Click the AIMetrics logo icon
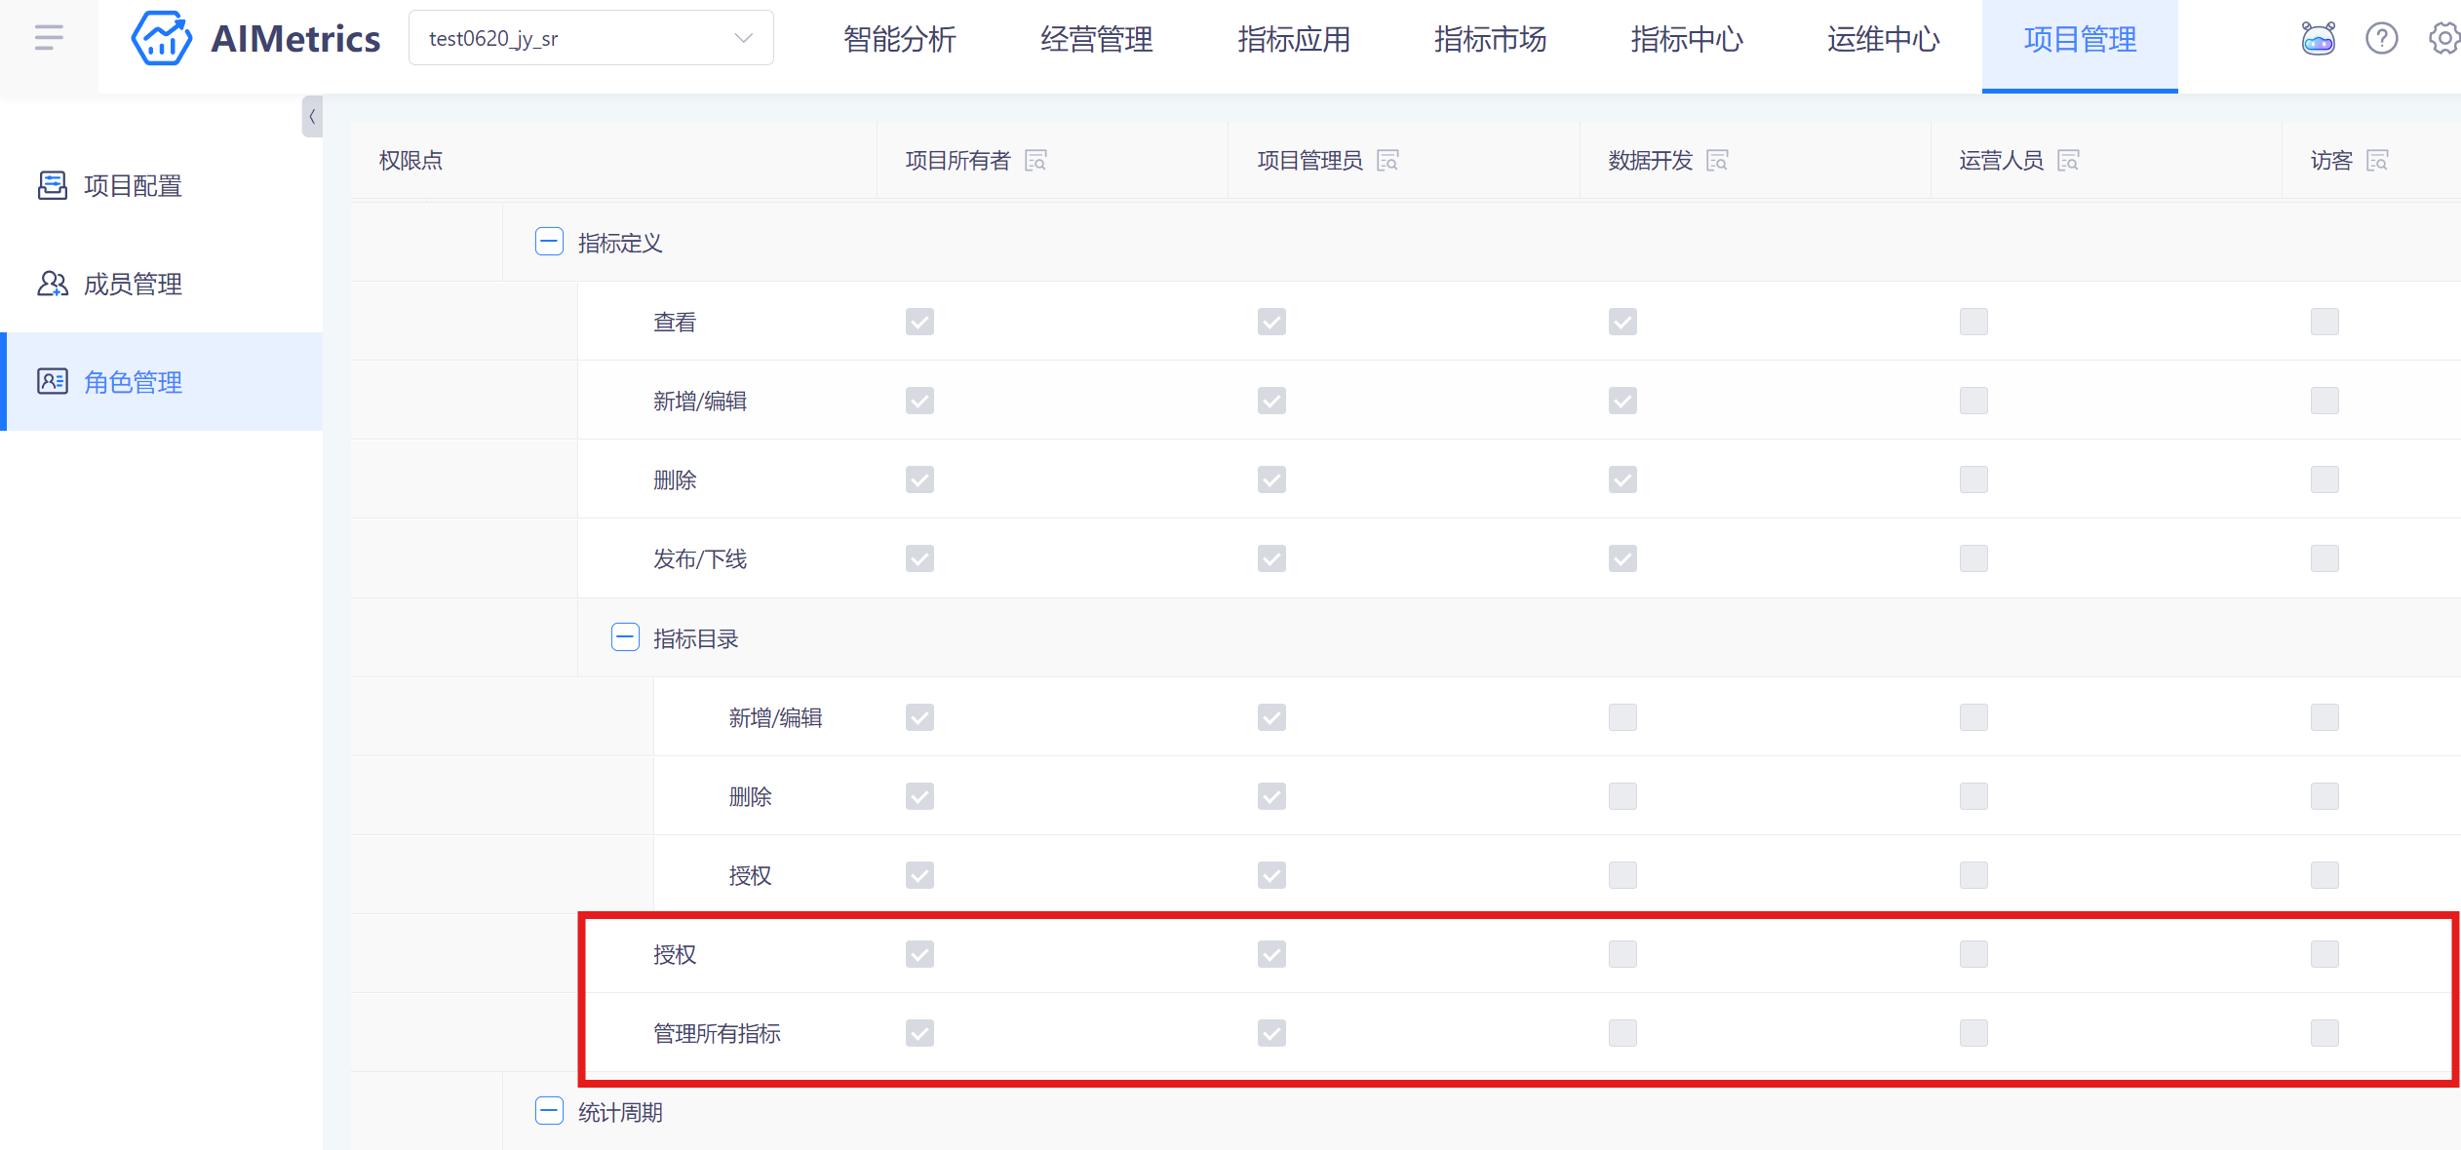 coord(161,39)
